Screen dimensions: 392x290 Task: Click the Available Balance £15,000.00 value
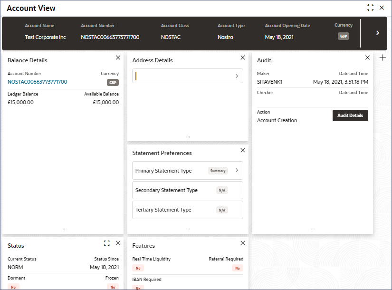pos(106,102)
